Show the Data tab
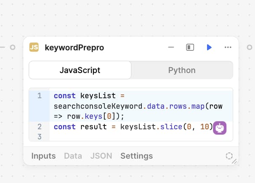This screenshot has height=183, width=255. point(73,156)
